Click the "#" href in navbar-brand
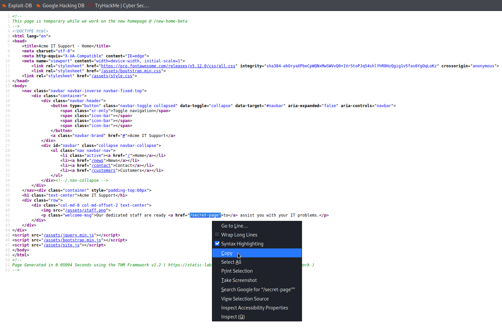The image size is (502, 334). (124, 136)
